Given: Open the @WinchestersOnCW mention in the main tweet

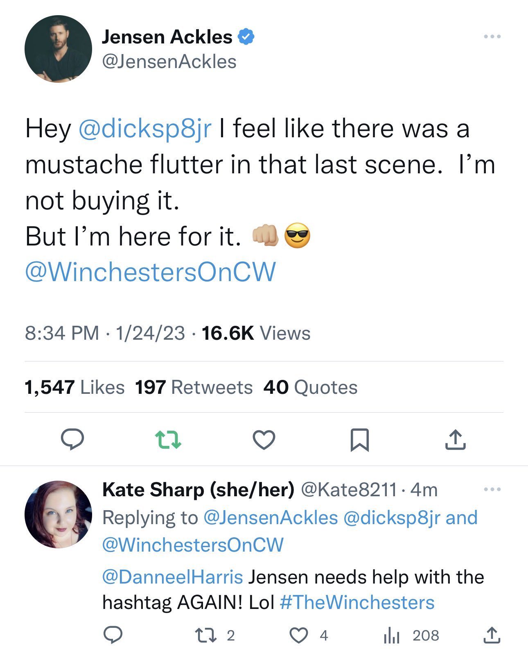Looking at the screenshot, I should tap(150, 272).
